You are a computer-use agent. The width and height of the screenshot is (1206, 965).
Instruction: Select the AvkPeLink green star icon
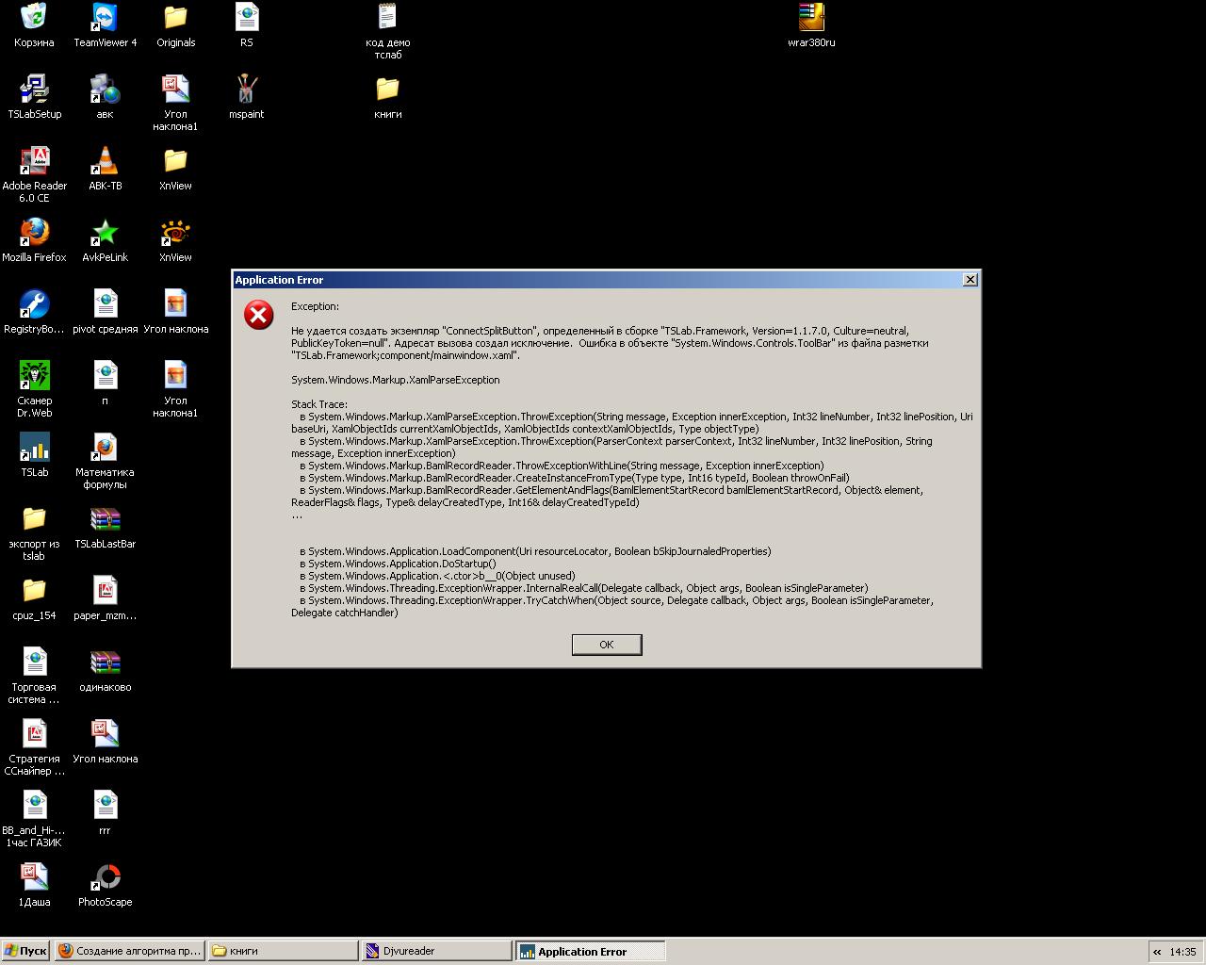tap(105, 240)
